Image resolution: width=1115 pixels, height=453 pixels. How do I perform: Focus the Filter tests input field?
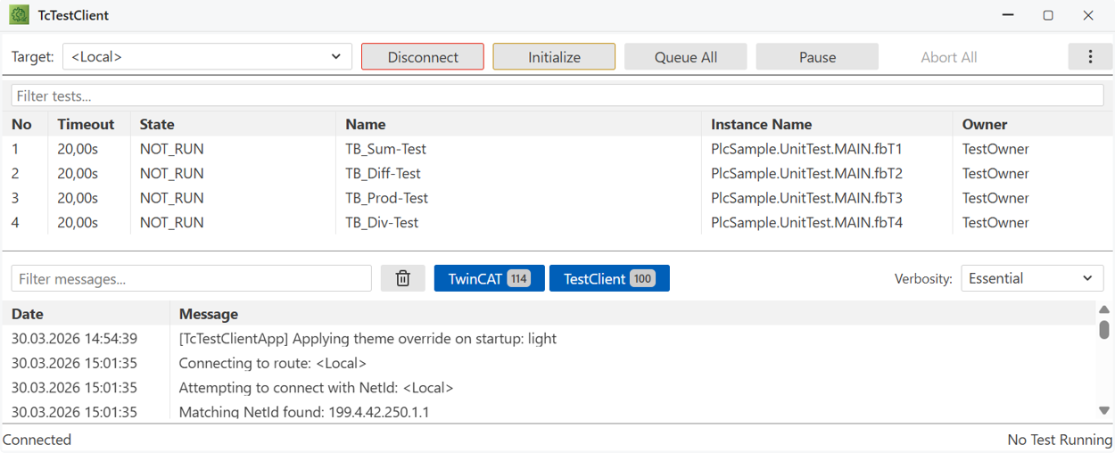point(557,95)
